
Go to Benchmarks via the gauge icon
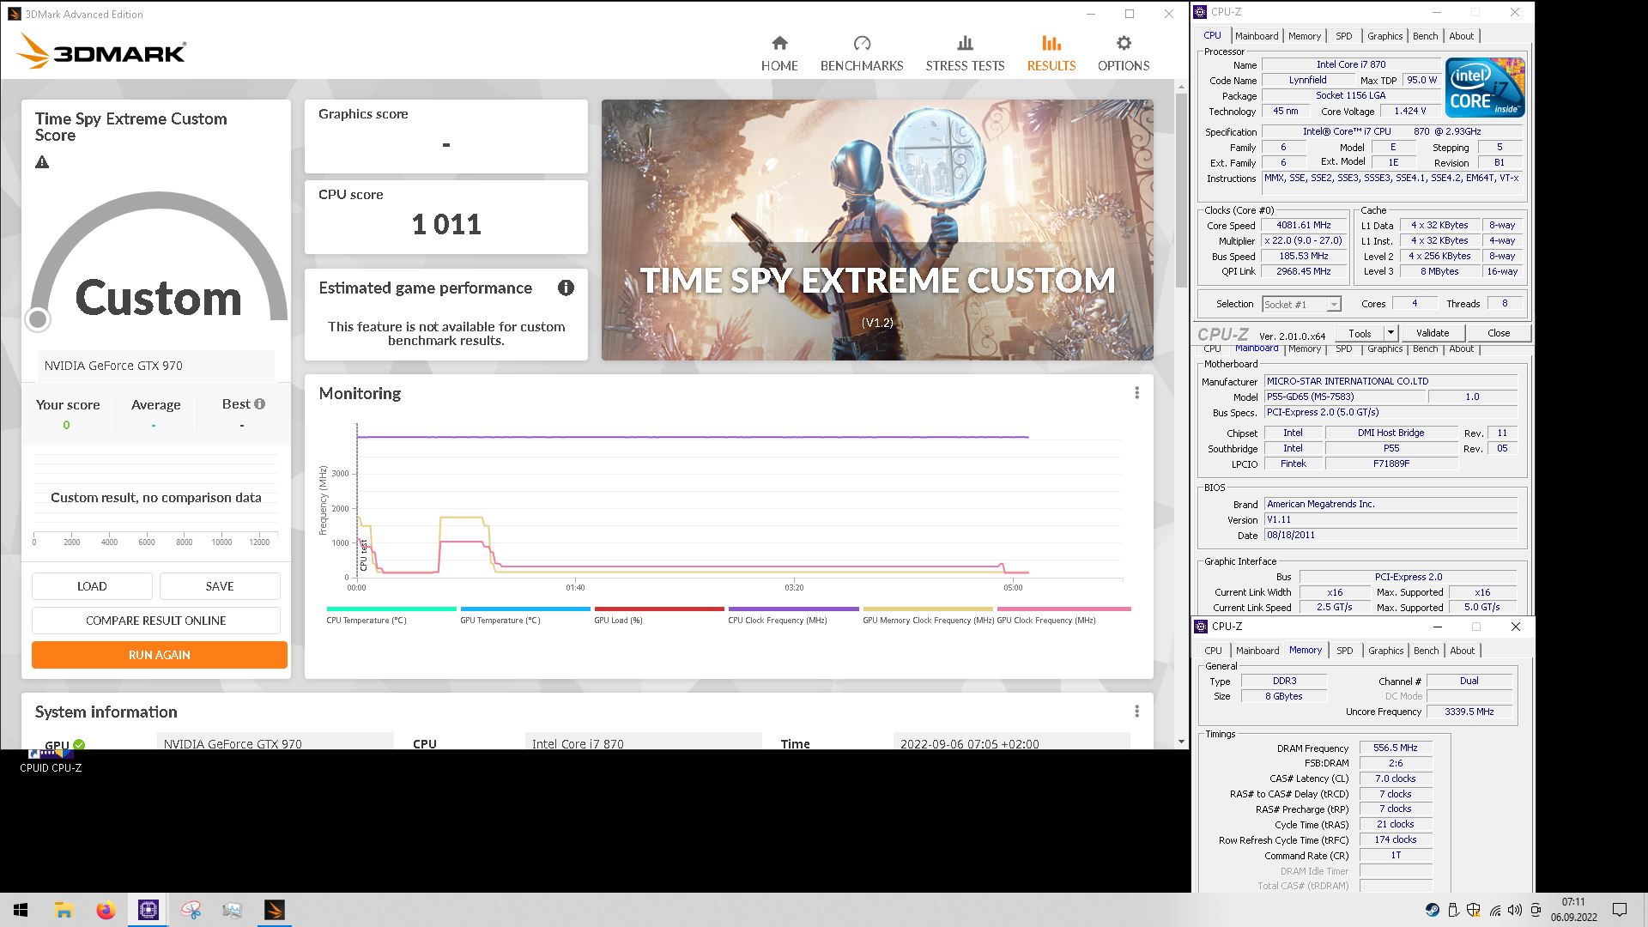pyautogui.click(x=862, y=43)
